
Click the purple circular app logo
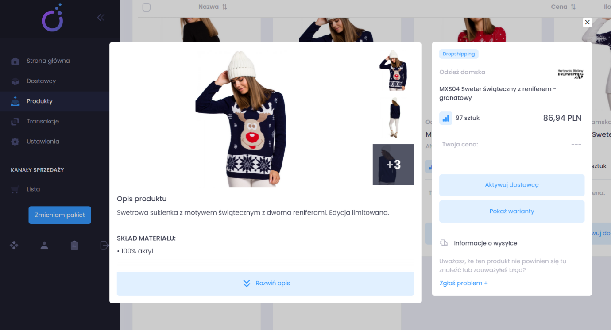pyautogui.click(x=53, y=18)
